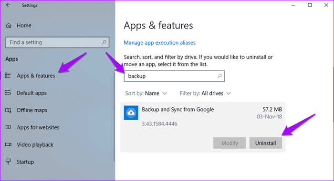Open Apps for websites settings
This screenshot has width=334, height=181.
click(x=38, y=127)
